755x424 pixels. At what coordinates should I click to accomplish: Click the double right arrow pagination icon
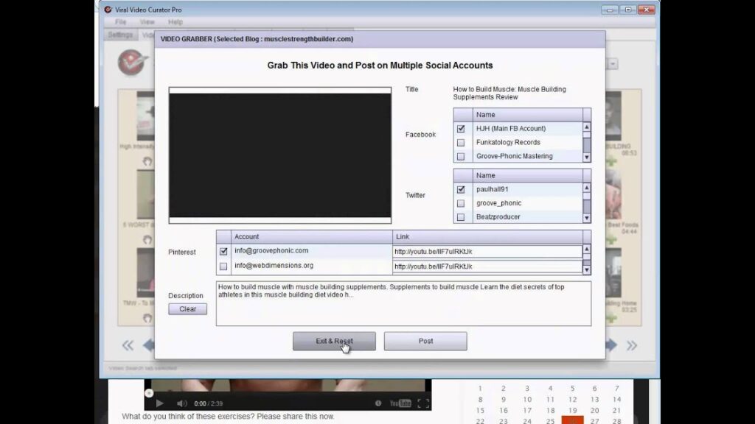click(632, 345)
